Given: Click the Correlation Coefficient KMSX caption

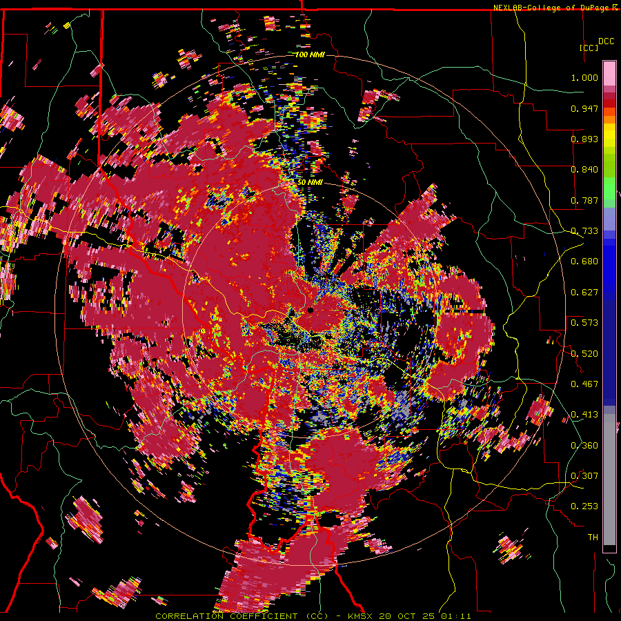Looking at the screenshot, I should 313,616.
